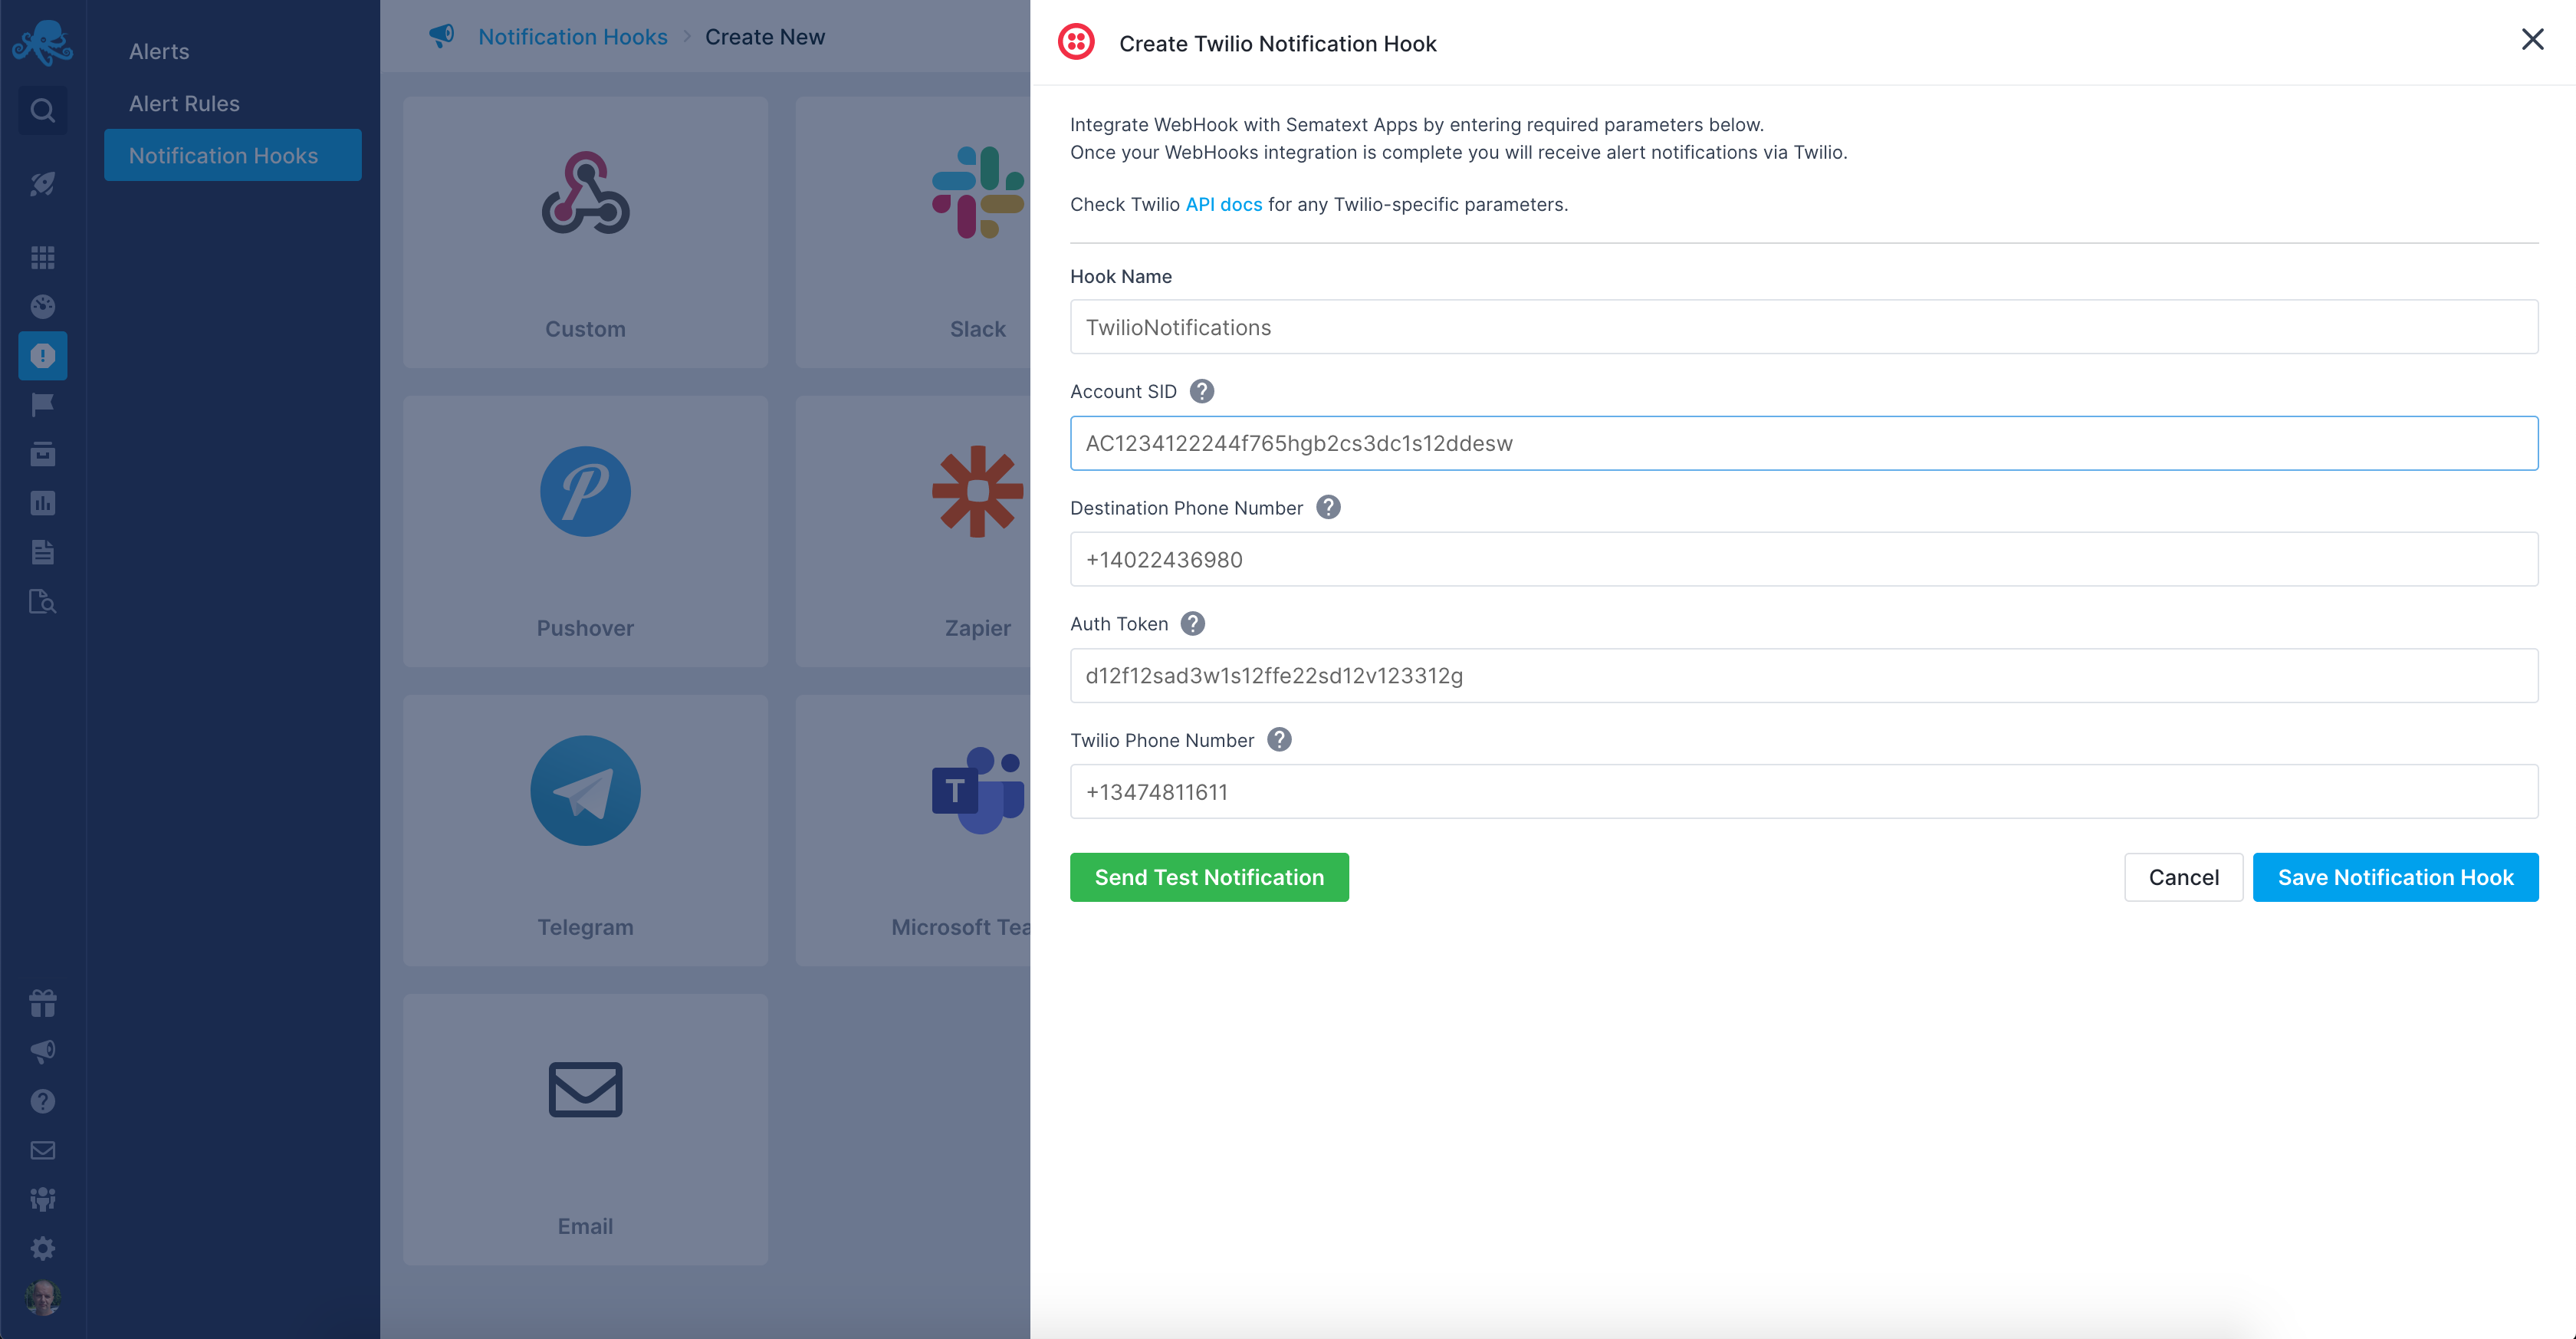Image resolution: width=2576 pixels, height=1339 pixels.
Task: Click the archive box icon
Action: point(42,453)
